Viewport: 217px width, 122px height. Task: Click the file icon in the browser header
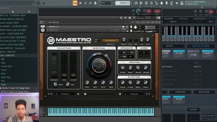point(13,12)
